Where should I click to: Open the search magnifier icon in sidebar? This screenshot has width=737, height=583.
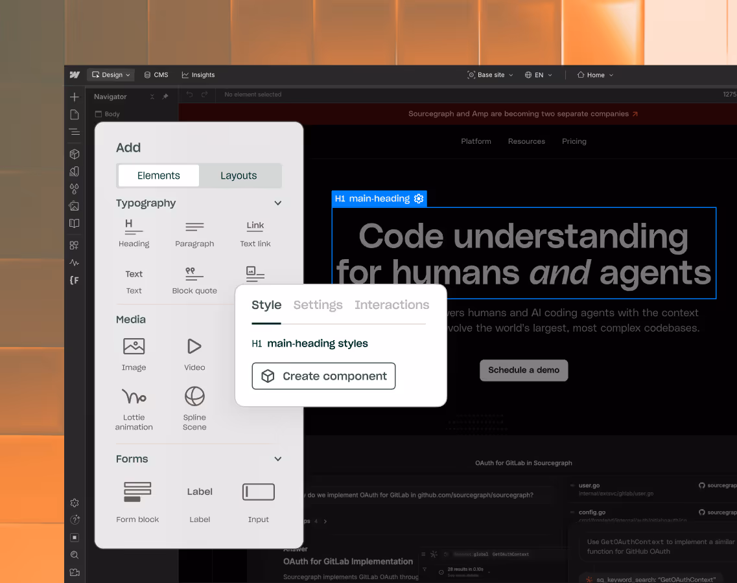click(75, 554)
